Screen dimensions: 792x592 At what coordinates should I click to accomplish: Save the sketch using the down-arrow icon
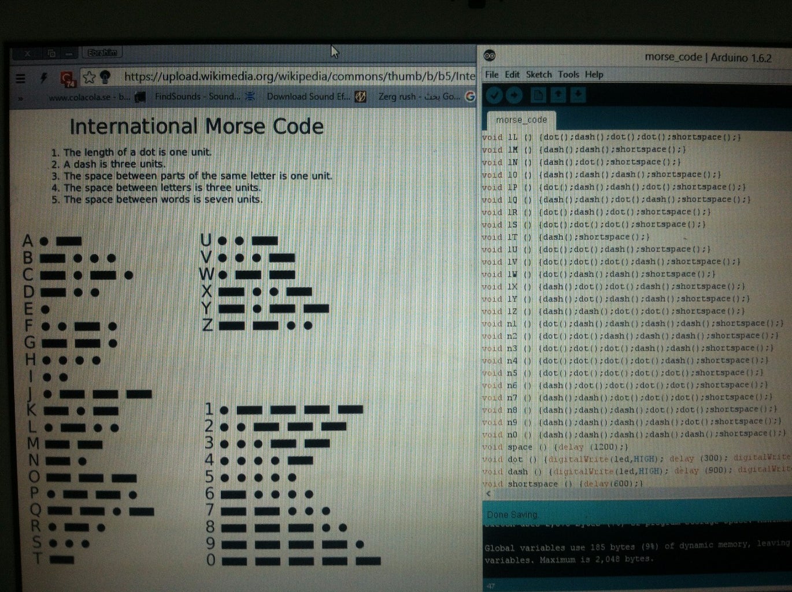click(x=578, y=94)
